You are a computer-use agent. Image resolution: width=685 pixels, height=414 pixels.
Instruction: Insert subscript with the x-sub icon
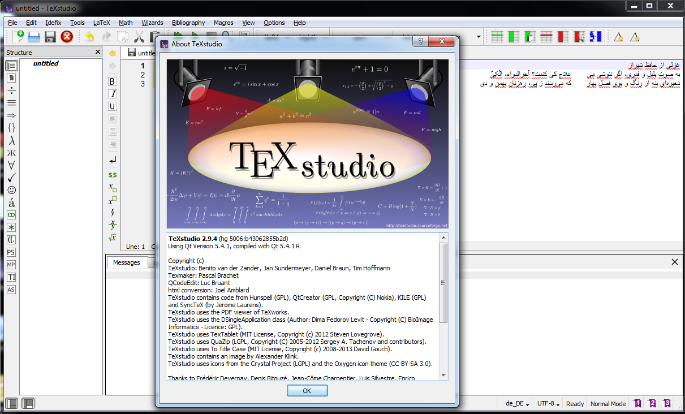pos(113,188)
